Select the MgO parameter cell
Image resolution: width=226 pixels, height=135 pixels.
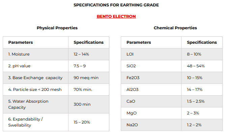tap(151, 113)
